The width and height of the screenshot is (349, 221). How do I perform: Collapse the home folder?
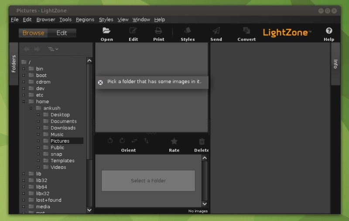[x=24, y=102]
